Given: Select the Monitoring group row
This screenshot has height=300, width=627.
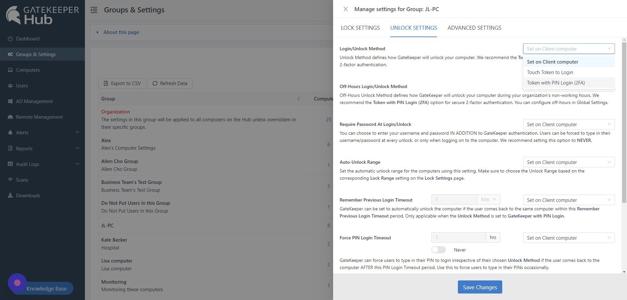Looking at the screenshot, I should coord(216,285).
